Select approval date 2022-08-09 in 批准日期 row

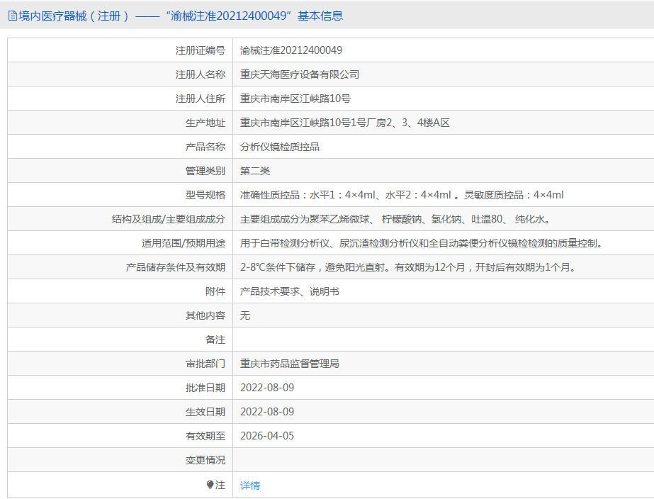point(267,388)
